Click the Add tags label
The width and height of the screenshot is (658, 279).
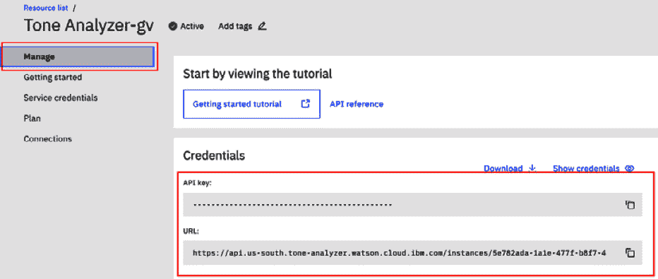point(235,26)
